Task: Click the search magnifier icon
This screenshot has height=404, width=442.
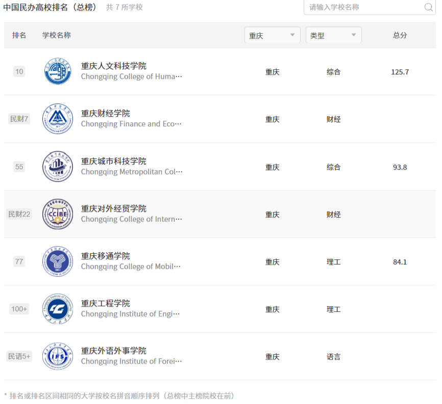Action: click(x=428, y=7)
